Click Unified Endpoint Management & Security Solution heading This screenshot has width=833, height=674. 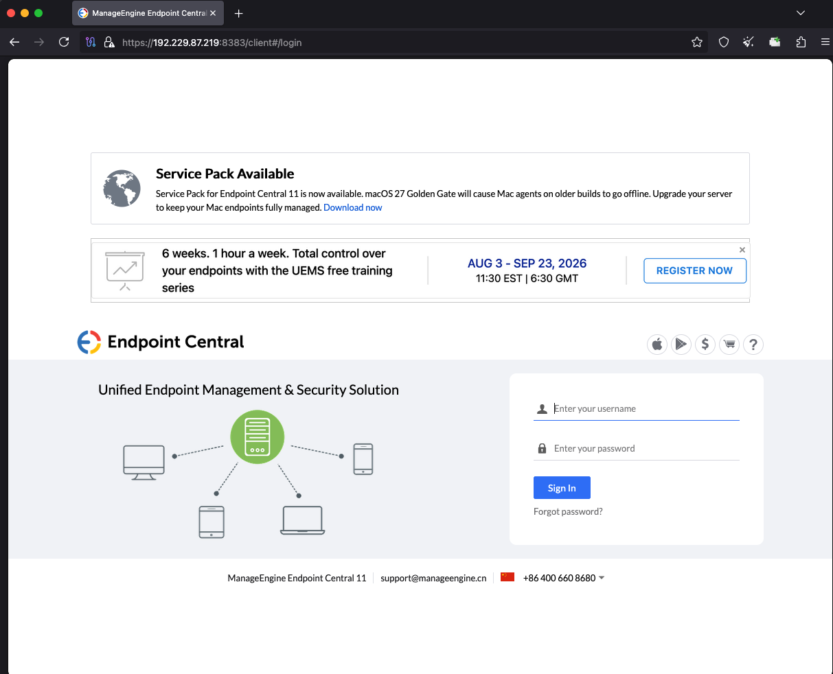(249, 390)
